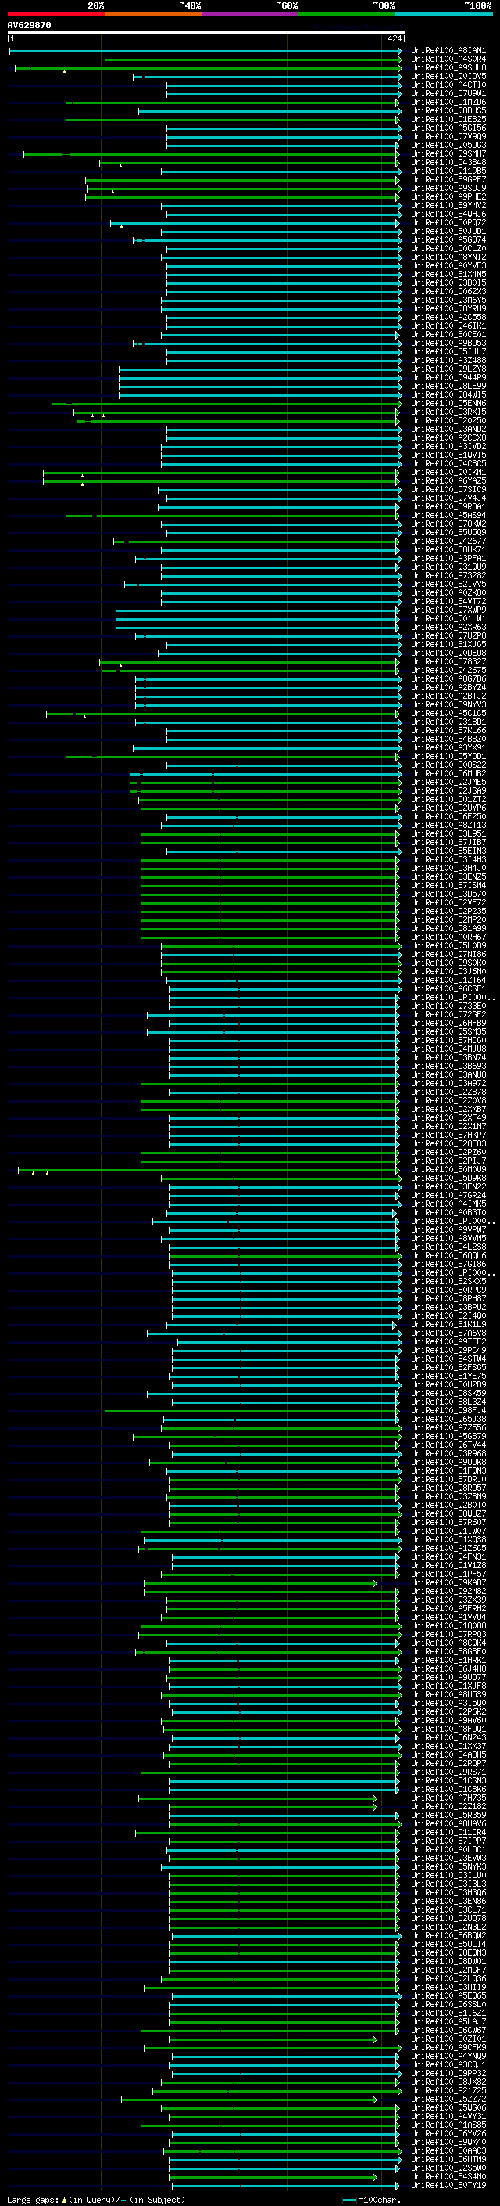Select the UniRef100_B1X4N5 label
Screen dimensions: 500x2206
448,274
